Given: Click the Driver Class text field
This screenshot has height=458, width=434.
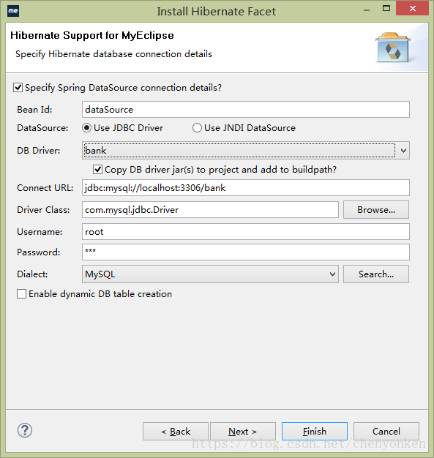Looking at the screenshot, I should (210, 210).
